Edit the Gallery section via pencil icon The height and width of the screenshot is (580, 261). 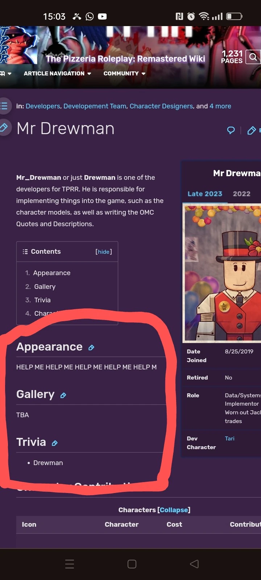(63, 395)
